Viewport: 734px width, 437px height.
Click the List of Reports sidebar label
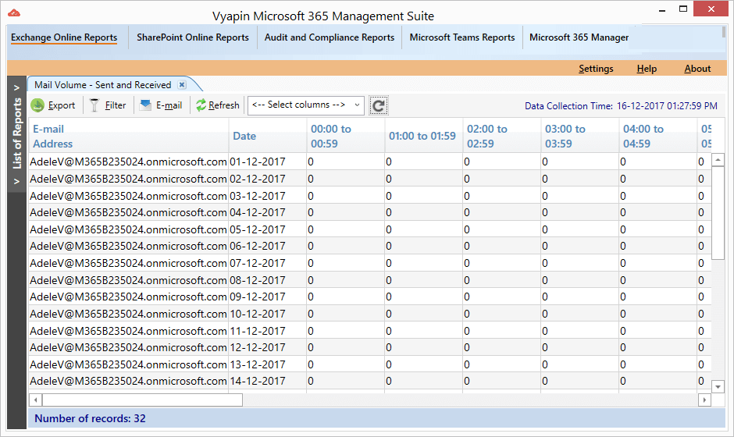(x=17, y=133)
